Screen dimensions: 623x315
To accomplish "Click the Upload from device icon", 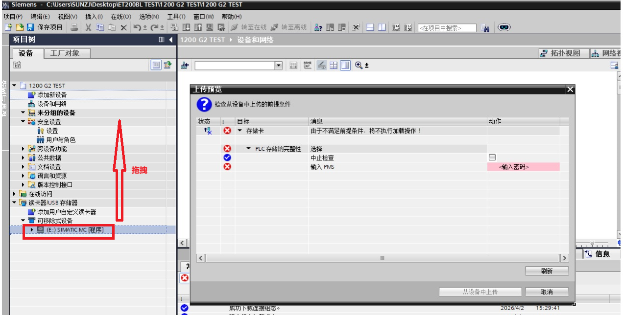I will (x=198, y=27).
